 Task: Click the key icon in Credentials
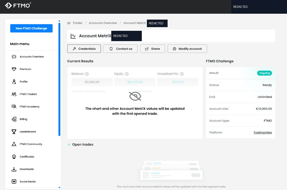(74, 49)
